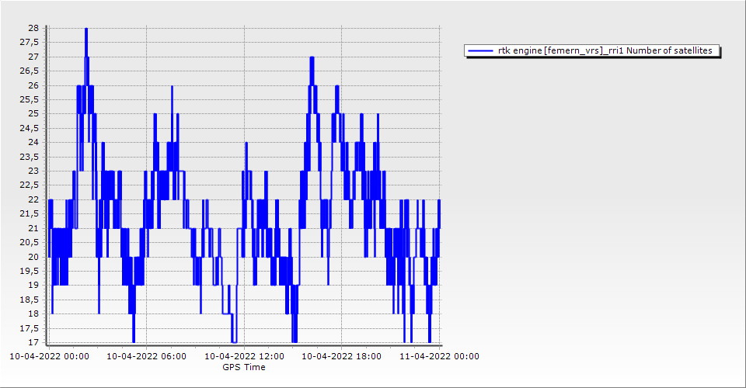Click the y-axis label '28'
The width and height of the screenshot is (746, 388).
[x=33, y=28]
